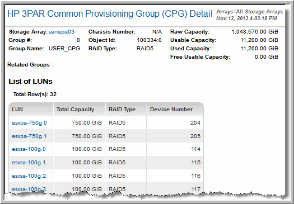Open the sanapa03 storage array link
Viewport: 294px width, 204px height.
pos(62,32)
